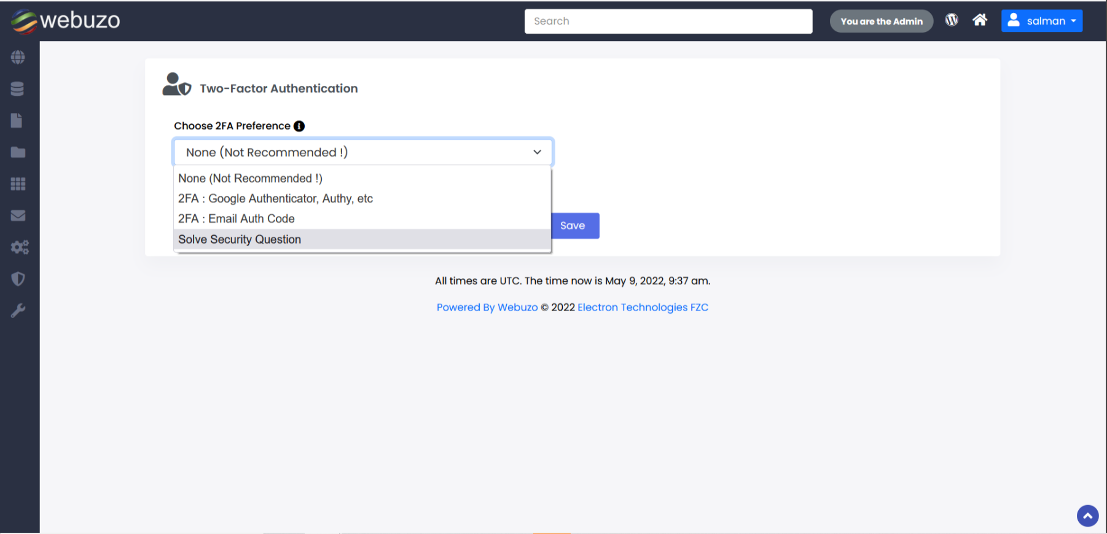
Task: Click the 2FA preference info icon
Action: point(299,126)
